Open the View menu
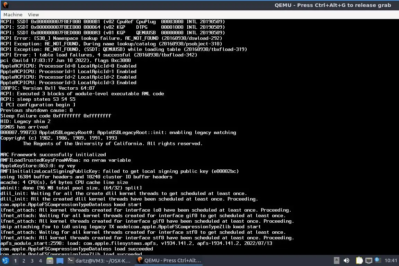The width and height of the screenshot is (399, 266). 33,15
